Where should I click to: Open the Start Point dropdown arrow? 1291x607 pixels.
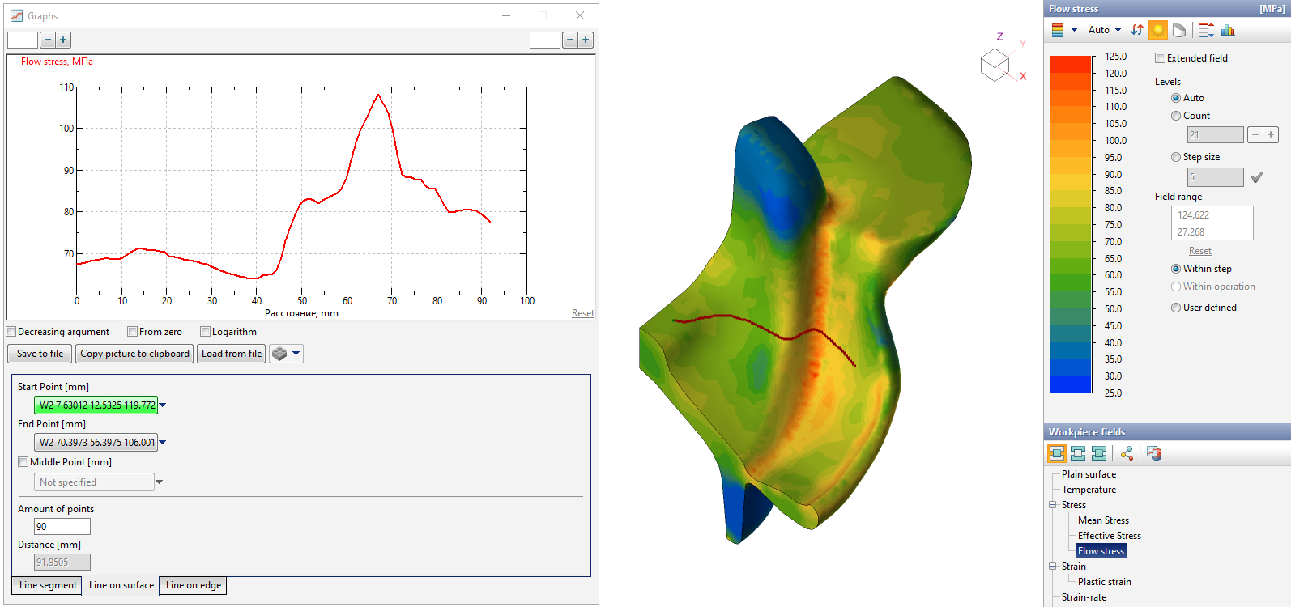[163, 405]
